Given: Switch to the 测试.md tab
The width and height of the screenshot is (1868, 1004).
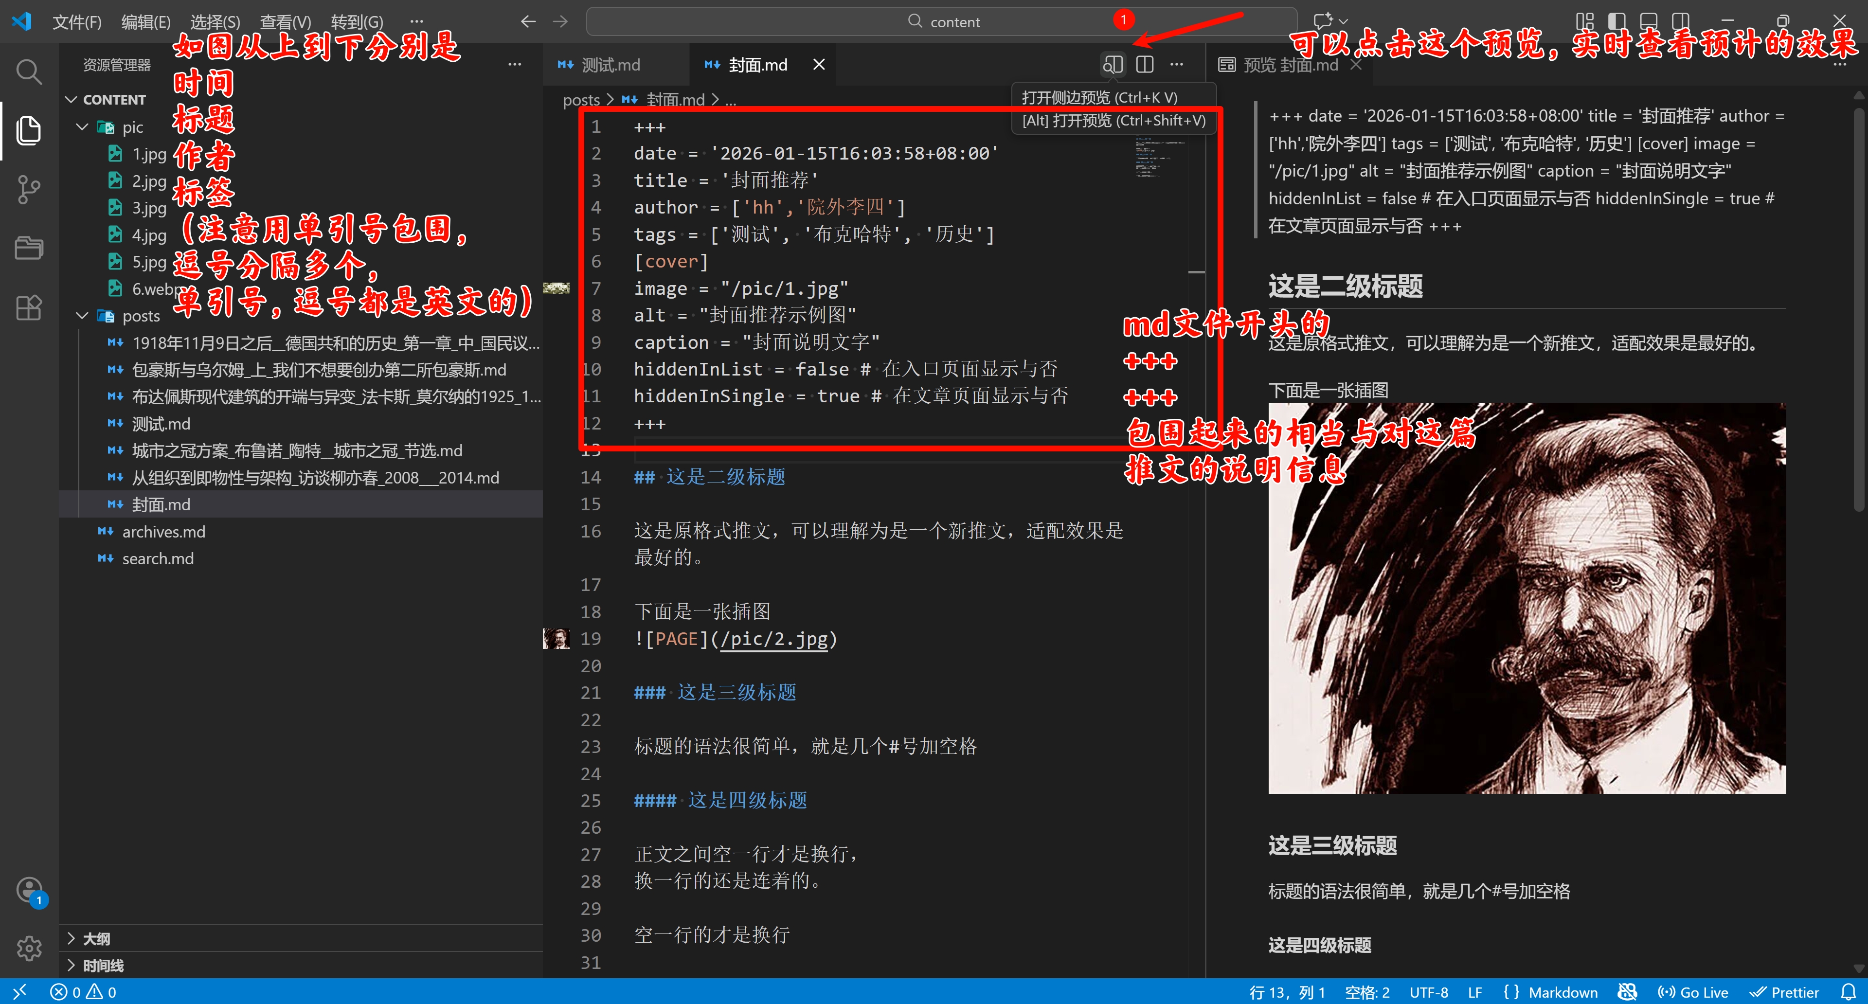Looking at the screenshot, I should click(611, 64).
